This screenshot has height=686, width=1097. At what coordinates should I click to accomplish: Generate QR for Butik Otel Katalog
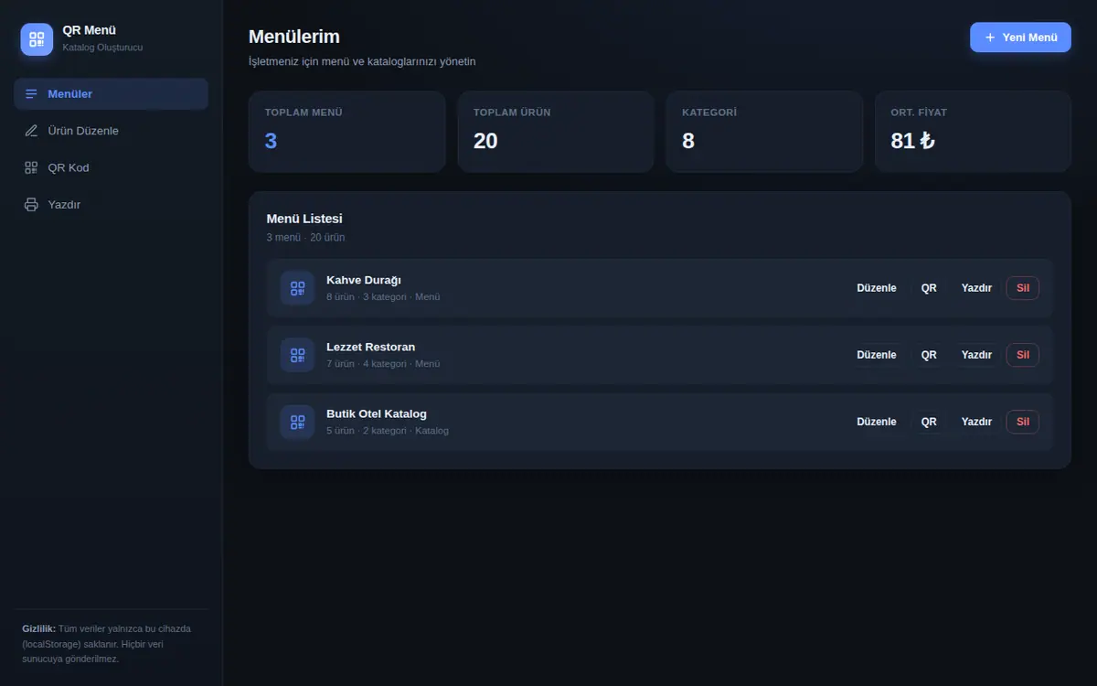pyautogui.click(x=929, y=422)
